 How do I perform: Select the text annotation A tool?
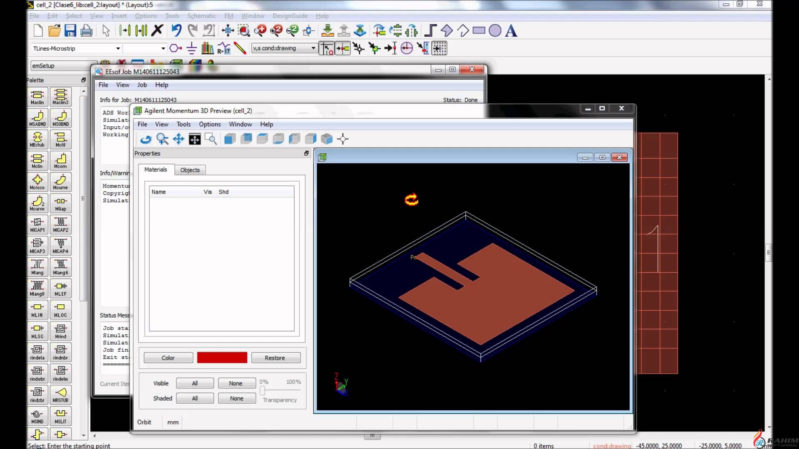coord(511,31)
